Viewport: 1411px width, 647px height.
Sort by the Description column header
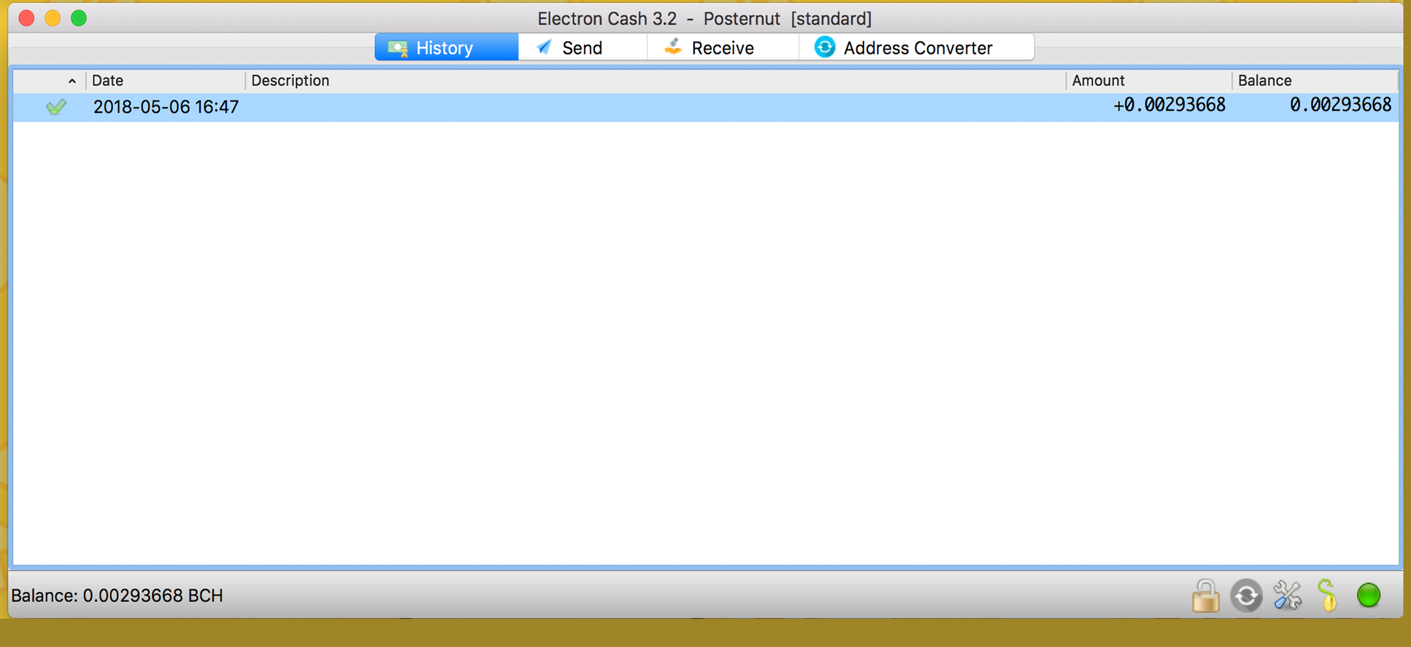point(656,81)
